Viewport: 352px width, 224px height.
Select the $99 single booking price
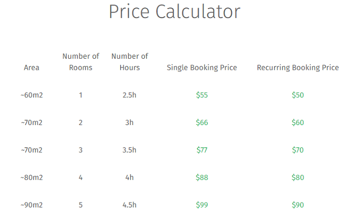click(202, 205)
